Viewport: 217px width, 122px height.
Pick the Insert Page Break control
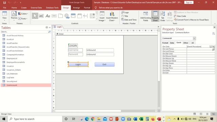[86, 16]
